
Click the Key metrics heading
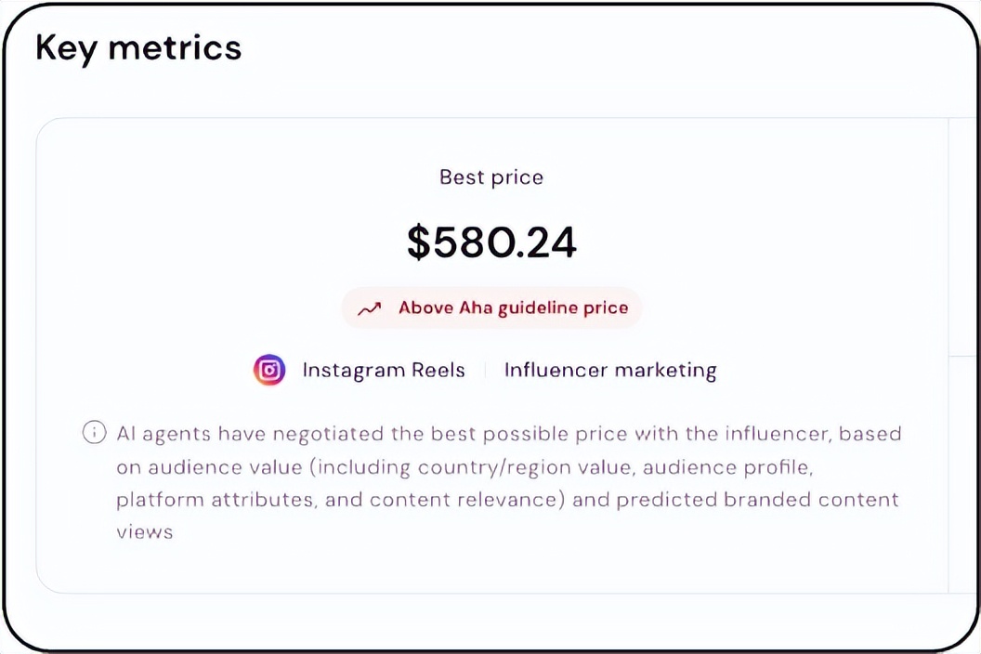138,47
